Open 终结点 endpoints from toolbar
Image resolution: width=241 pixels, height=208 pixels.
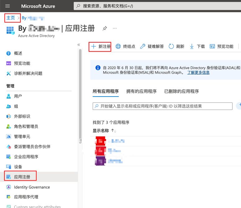click(126, 46)
